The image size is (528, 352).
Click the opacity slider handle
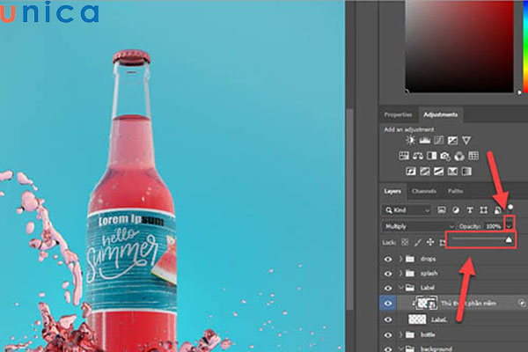(x=509, y=239)
